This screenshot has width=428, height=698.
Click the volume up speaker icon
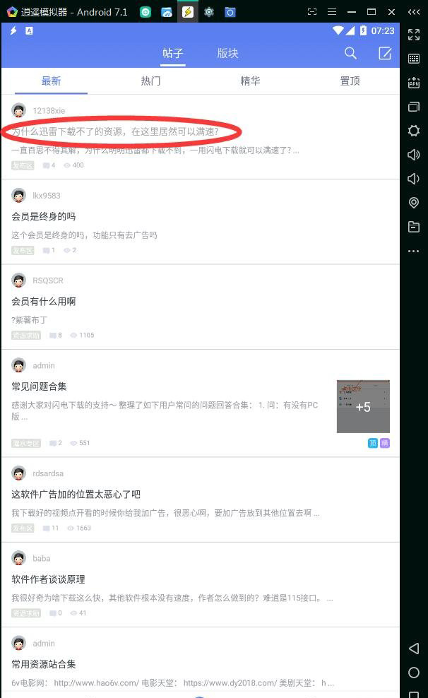point(414,155)
